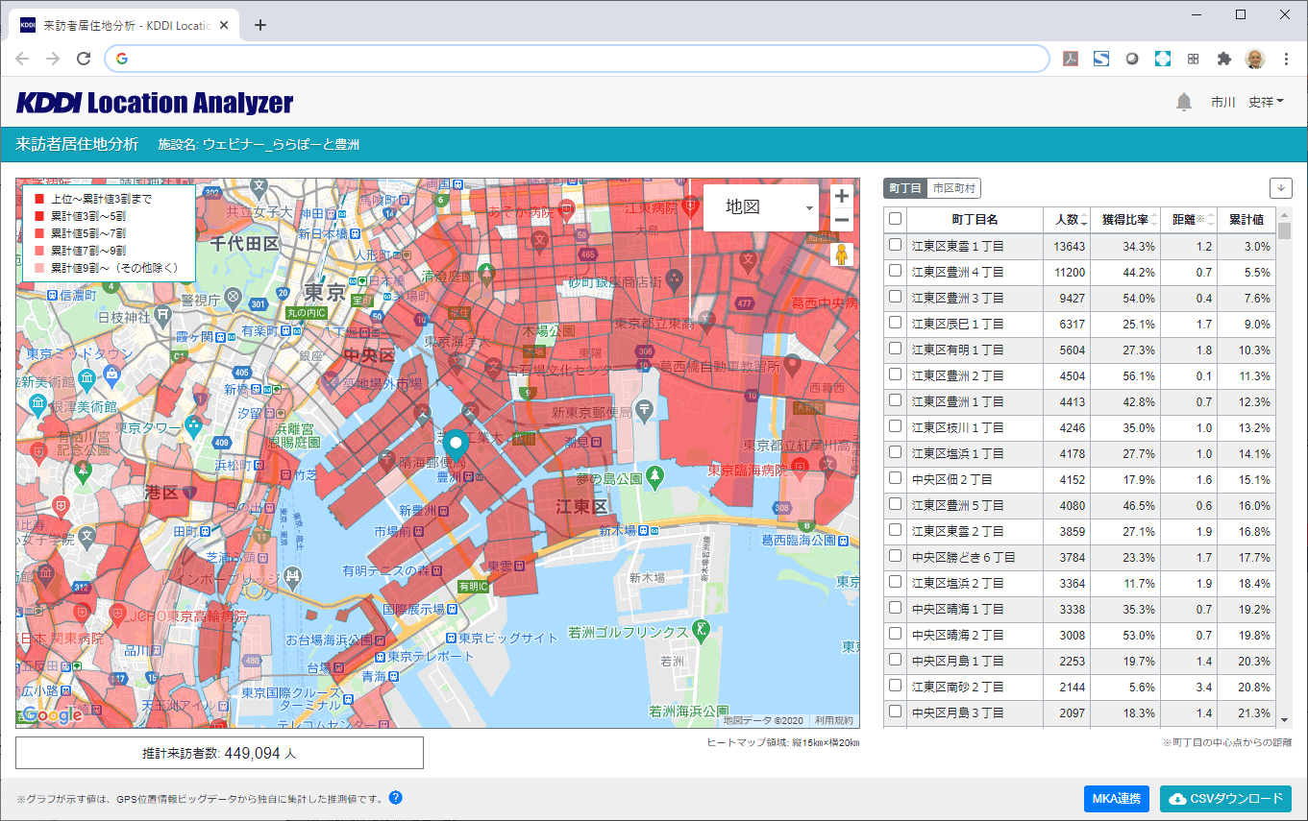
Task: Zoom in the map with plus button
Action: (842, 196)
